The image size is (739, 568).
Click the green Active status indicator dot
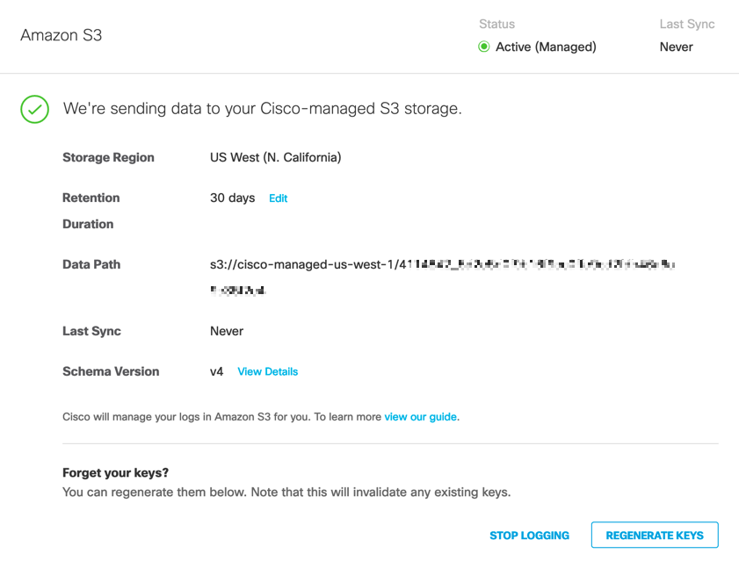(x=483, y=47)
